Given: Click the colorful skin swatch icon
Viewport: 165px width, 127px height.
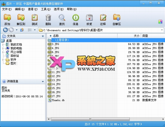Looking at the screenshot, I should (x=160, y=22).
